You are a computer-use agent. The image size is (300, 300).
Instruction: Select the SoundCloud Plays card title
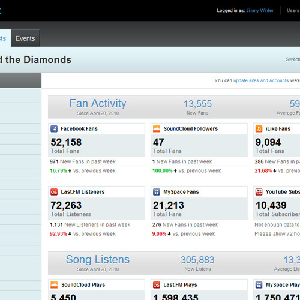coord(83,285)
